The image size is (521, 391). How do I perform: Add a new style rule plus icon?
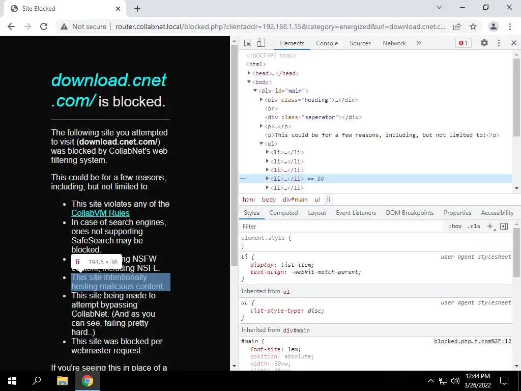(x=490, y=227)
